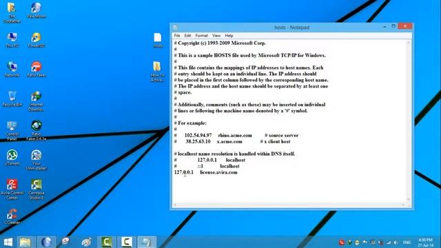Open File Explorer from the taskbar
The height and width of the screenshot is (248, 441).
25,242
